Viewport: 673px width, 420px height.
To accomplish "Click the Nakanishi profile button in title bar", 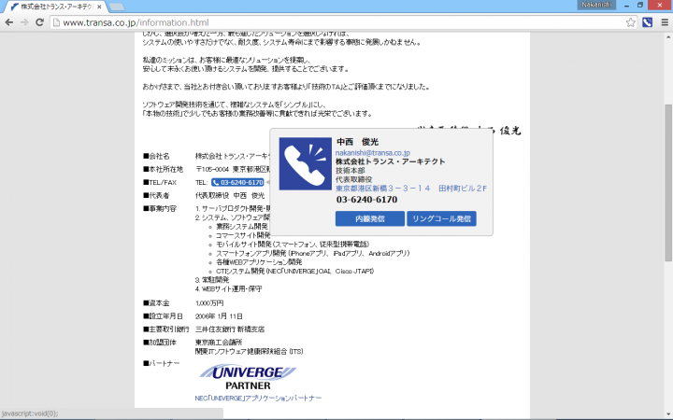I will [596, 5].
